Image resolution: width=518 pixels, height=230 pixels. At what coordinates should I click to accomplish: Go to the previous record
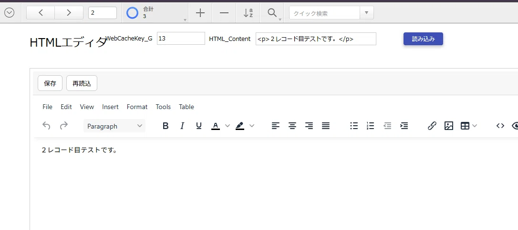[x=41, y=13]
